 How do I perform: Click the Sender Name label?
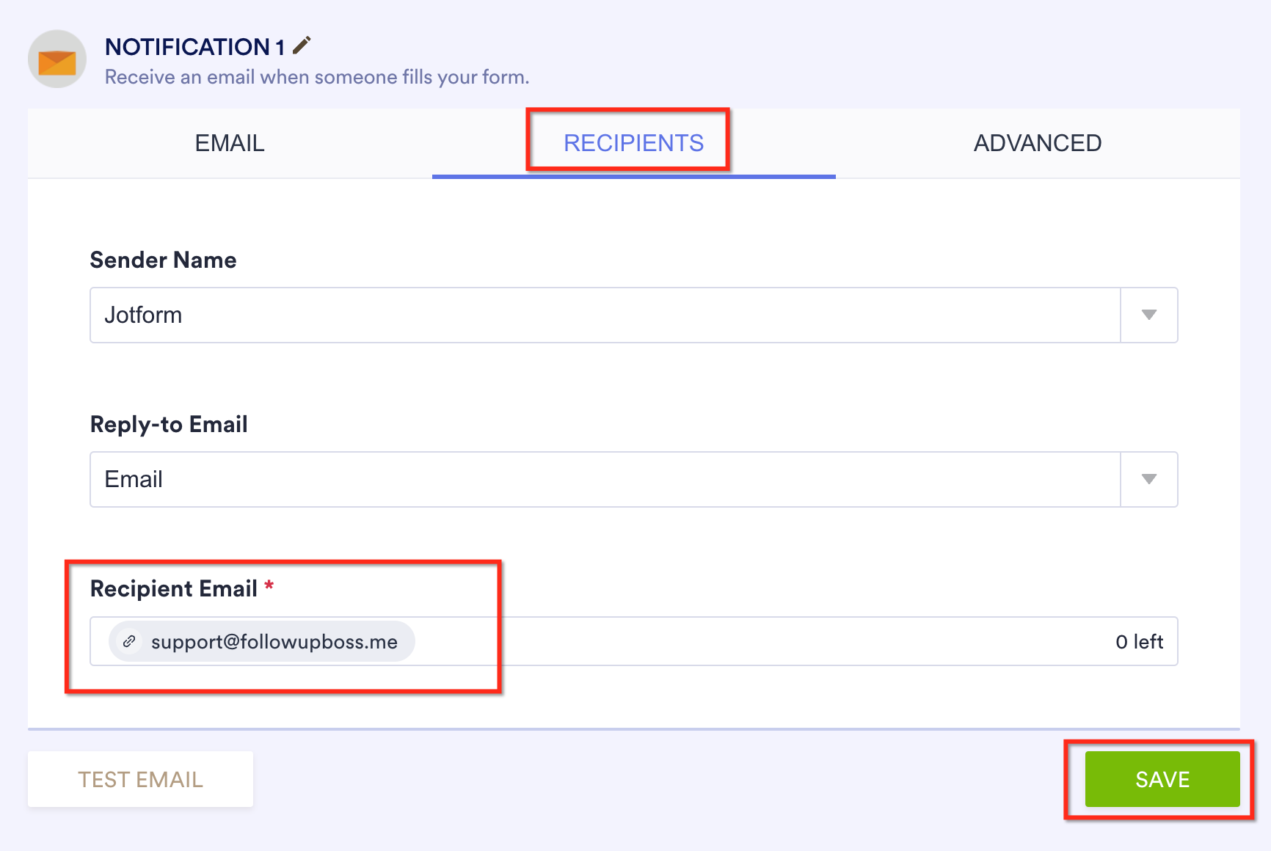pyautogui.click(x=163, y=260)
